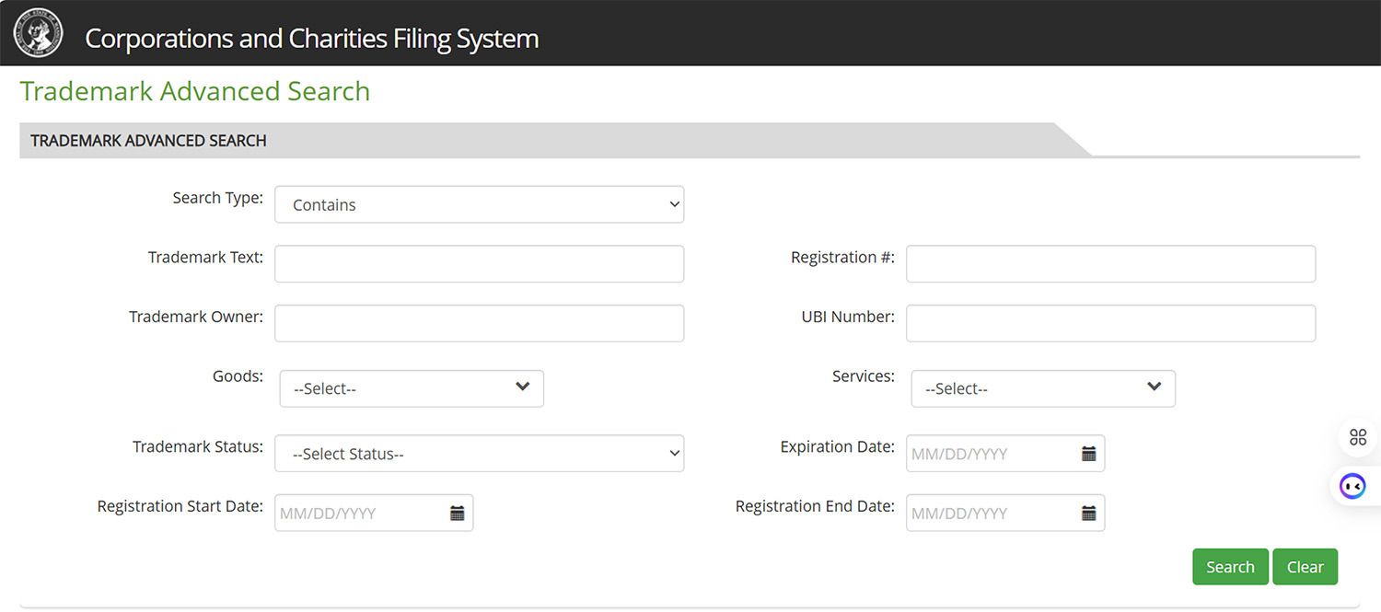The height and width of the screenshot is (612, 1381).
Task: Open the Registration End Date calendar picker
Action: click(x=1088, y=514)
